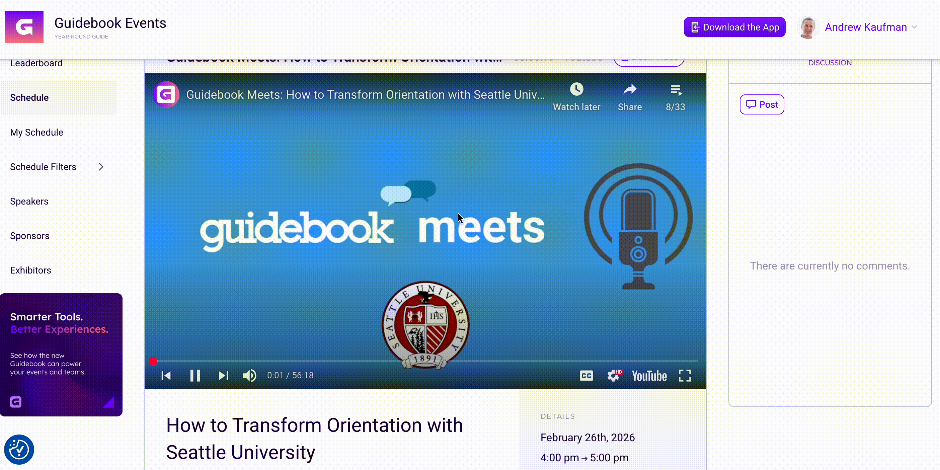Click the Guidebook purple G logo
The height and width of the screenshot is (470, 940).
point(24,27)
